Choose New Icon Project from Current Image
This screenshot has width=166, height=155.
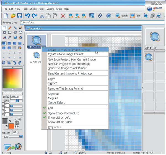click(x=75, y=60)
